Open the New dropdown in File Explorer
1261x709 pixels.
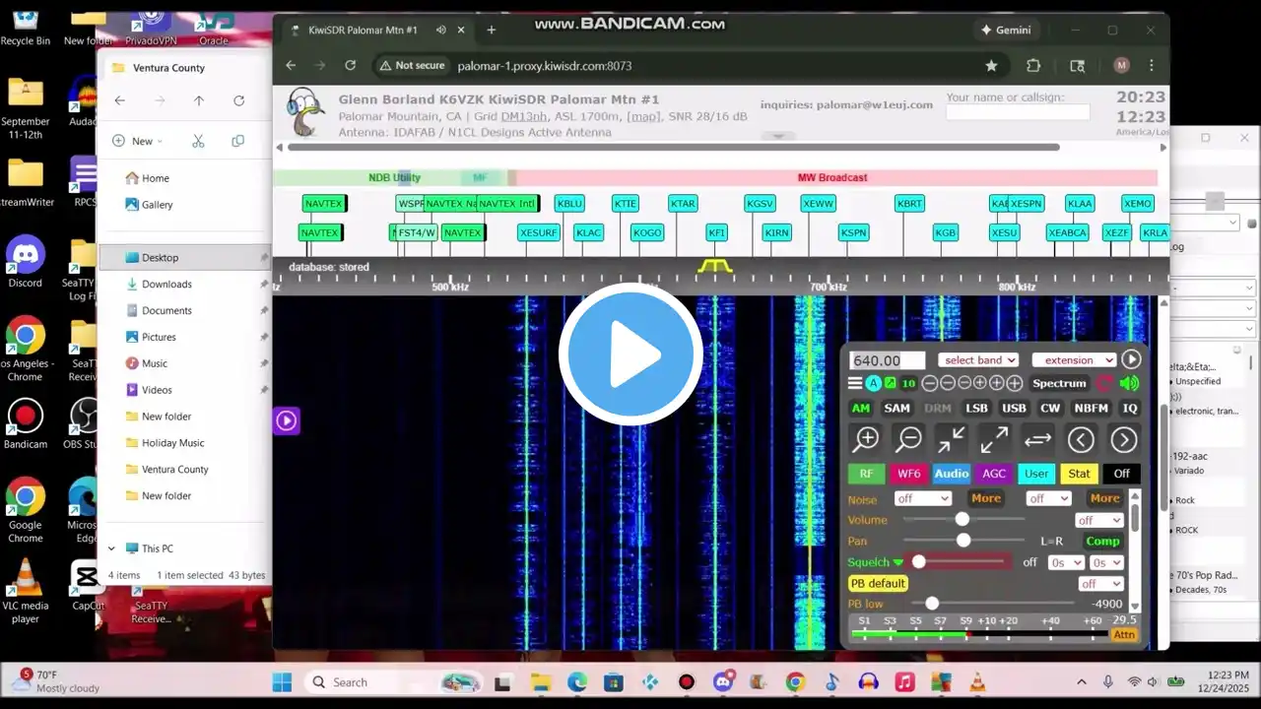[x=137, y=141]
